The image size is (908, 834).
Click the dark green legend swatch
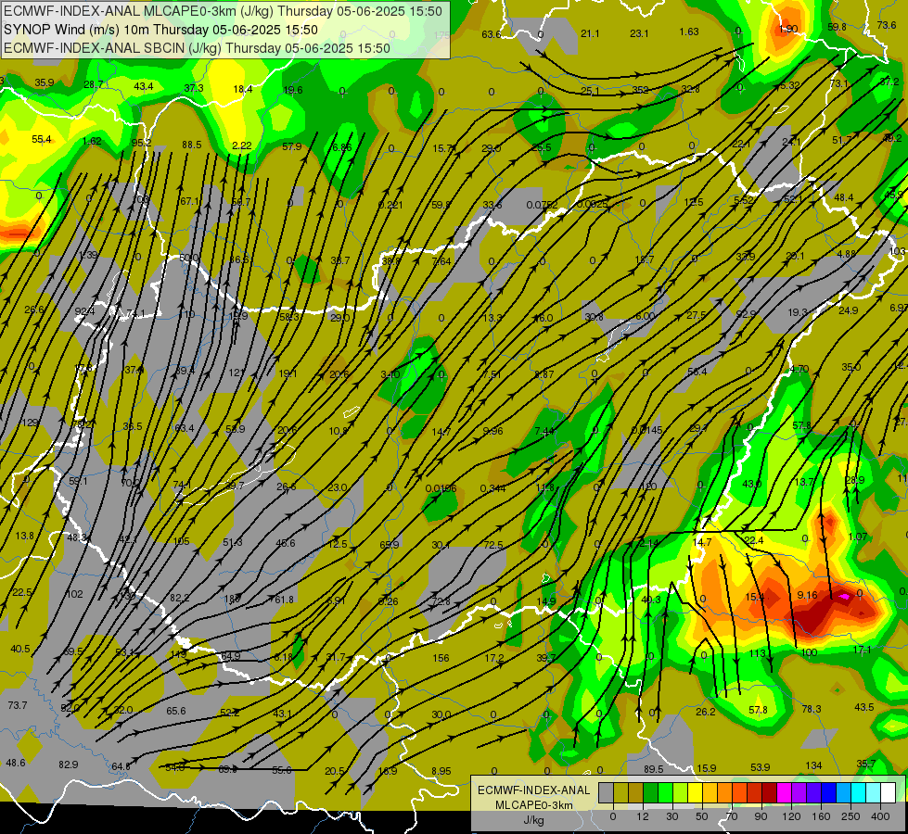coord(650,792)
